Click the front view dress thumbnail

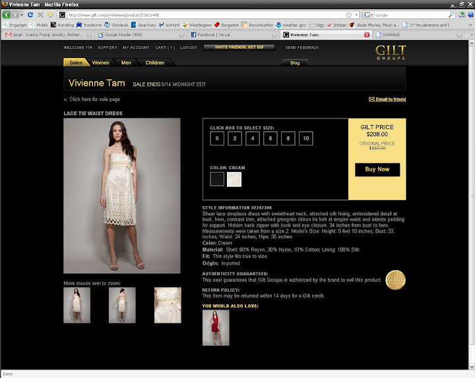[x=77, y=305]
